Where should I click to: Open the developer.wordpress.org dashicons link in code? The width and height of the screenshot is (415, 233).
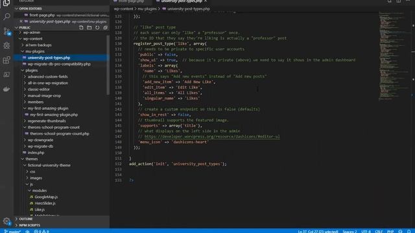(x=212, y=137)
